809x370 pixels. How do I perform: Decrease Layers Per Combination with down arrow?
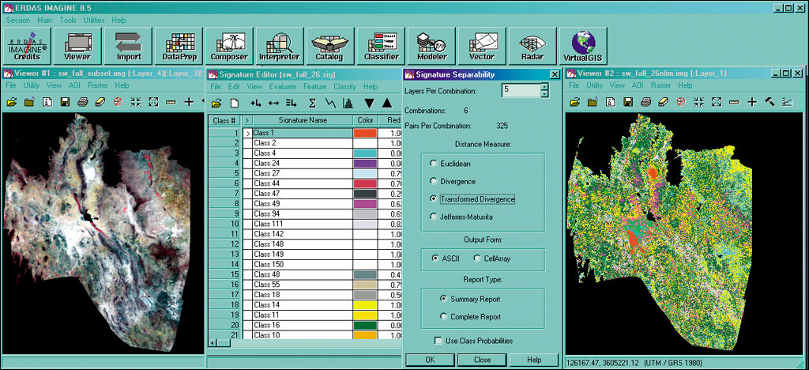tap(544, 94)
